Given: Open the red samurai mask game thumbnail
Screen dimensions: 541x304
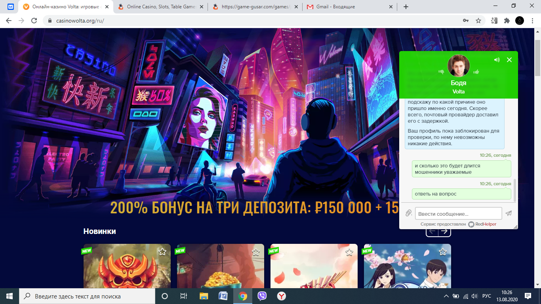Looking at the screenshot, I should pos(127,266).
